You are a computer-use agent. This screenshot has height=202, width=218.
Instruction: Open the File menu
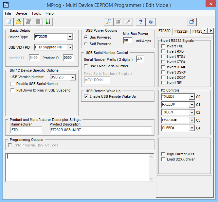coord(8,13)
